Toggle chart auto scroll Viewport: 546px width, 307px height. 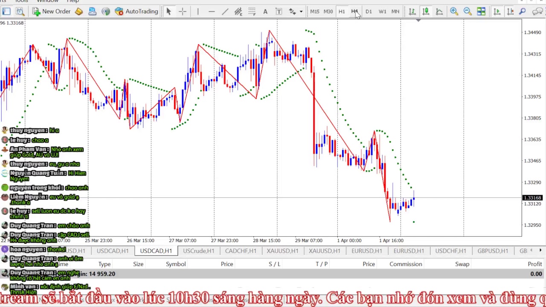point(497,12)
